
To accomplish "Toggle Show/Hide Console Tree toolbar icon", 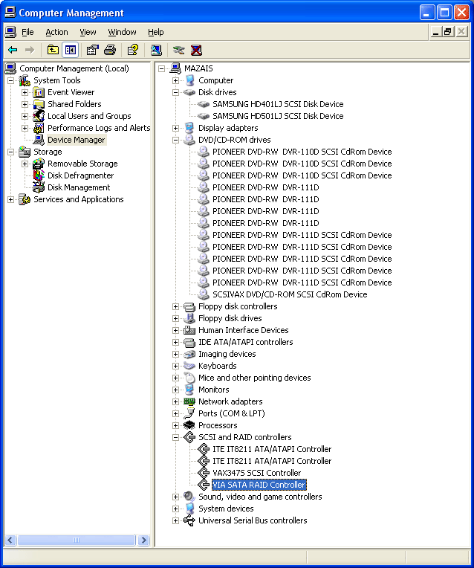I will pyautogui.click(x=71, y=50).
